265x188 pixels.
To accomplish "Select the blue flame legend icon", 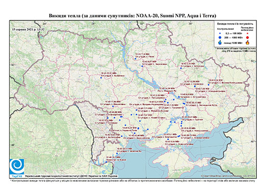I will (x=220, y=42).
